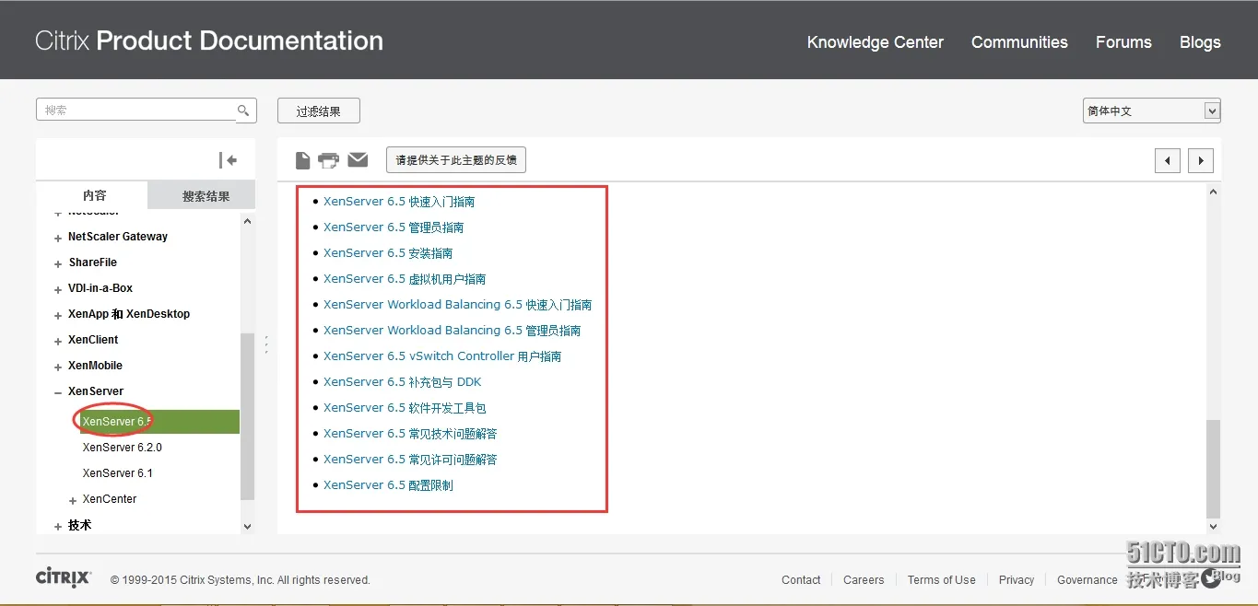Open XenServer 6.5 安装指南 link

[388, 253]
